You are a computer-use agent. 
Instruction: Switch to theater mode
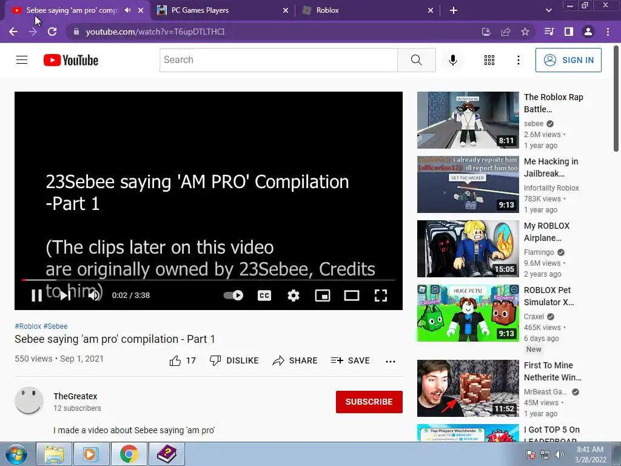coord(352,295)
